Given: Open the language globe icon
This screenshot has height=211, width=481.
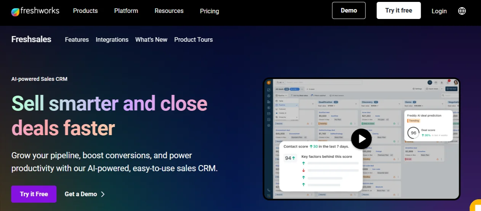Looking at the screenshot, I should point(462,11).
